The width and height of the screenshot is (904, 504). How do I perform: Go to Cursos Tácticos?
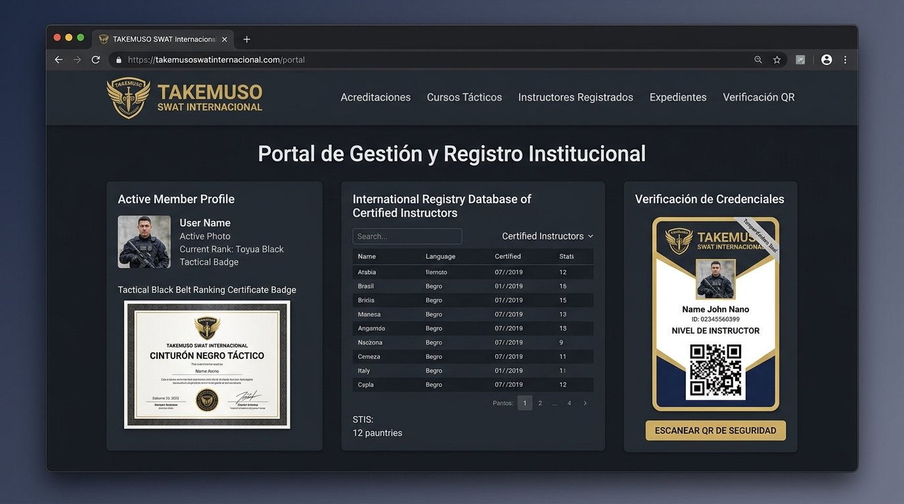click(464, 97)
